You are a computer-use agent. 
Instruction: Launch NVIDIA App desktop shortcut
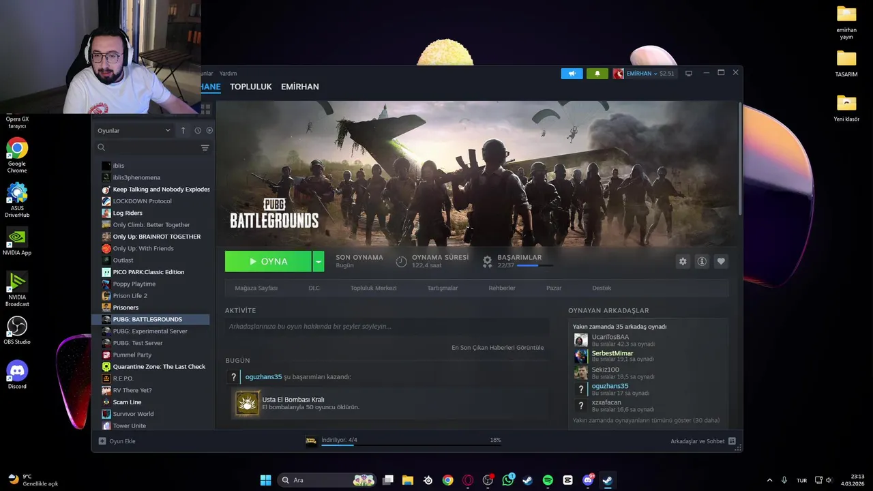17,241
